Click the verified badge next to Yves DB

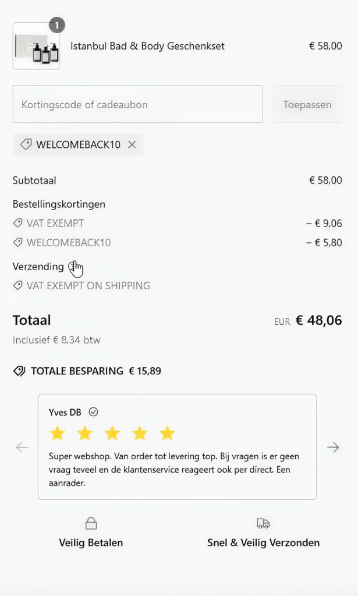93,412
